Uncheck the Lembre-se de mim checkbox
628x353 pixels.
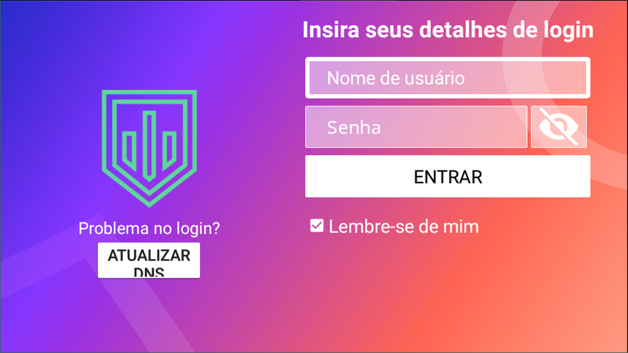tap(317, 226)
